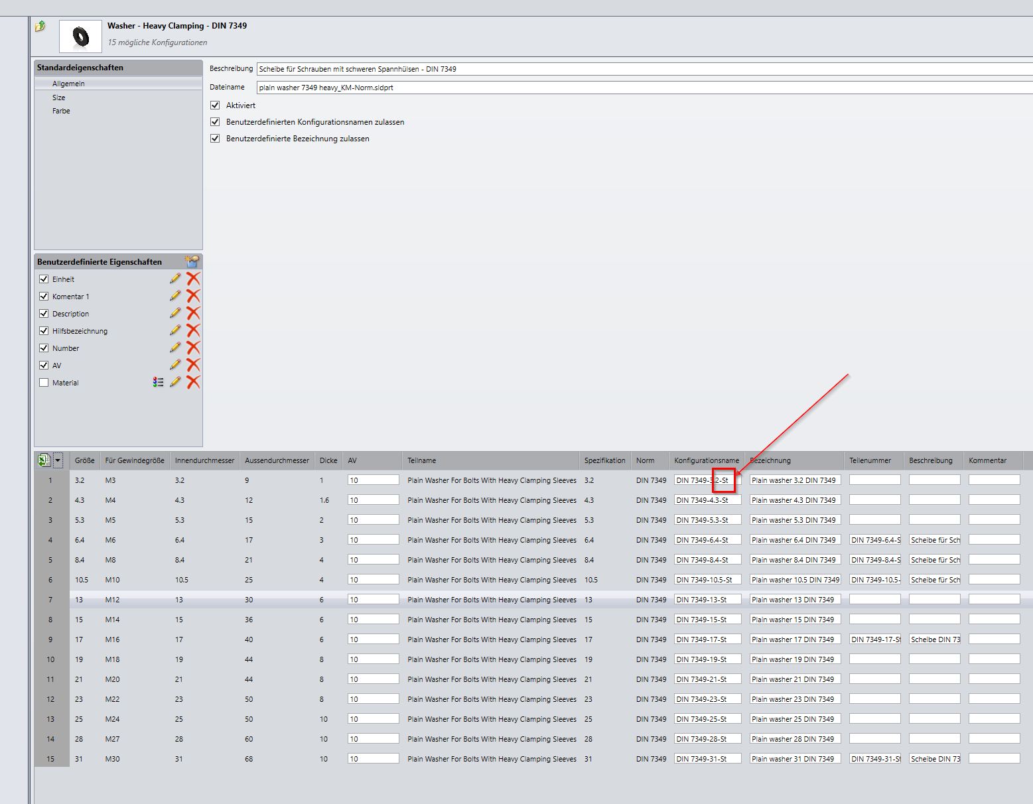Delete the AV property with its red X

click(193, 365)
